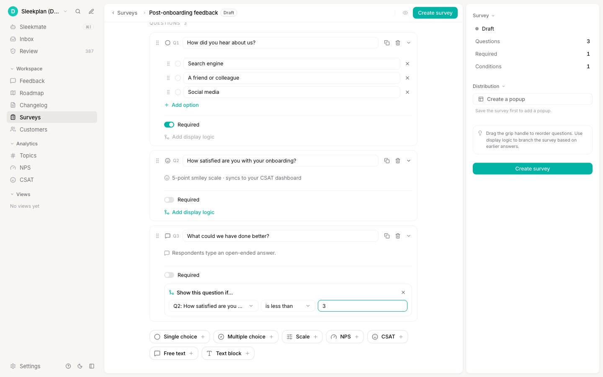Enable Required toggle for Q2
The height and width of the screenshot is (377, 603).
pos(169,200)
